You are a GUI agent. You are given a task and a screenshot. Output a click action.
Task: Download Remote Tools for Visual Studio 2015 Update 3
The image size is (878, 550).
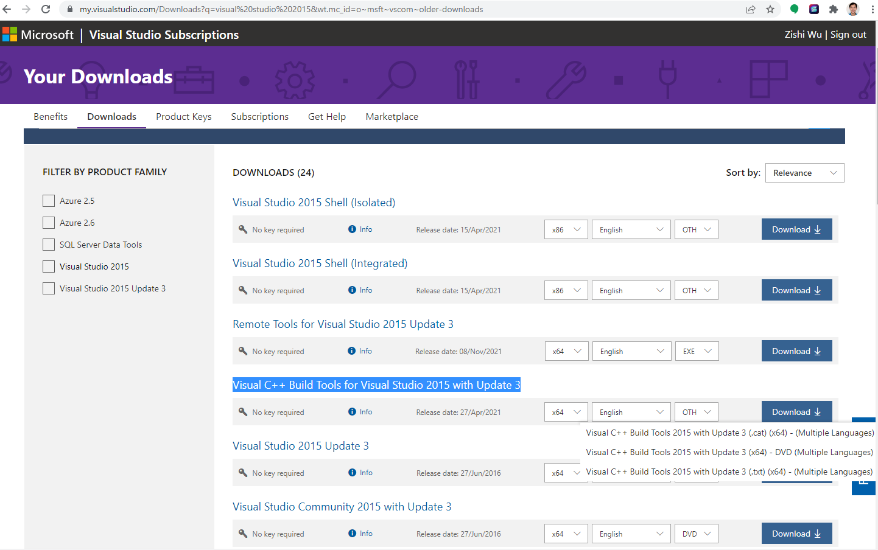pos(796,351)
